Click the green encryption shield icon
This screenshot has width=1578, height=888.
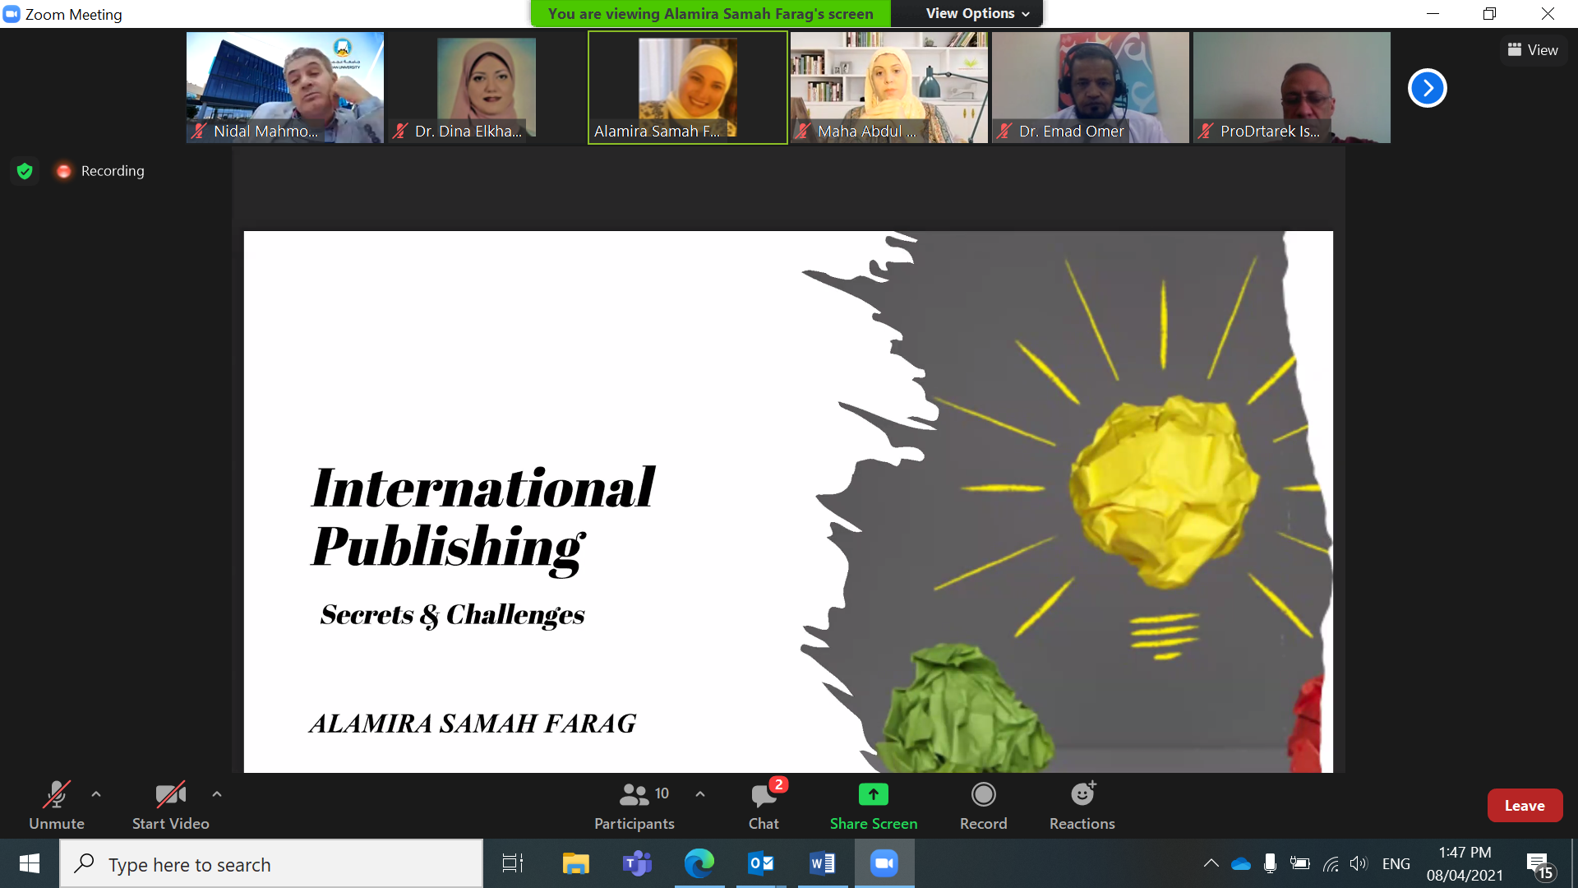click(x=25, y=171)
